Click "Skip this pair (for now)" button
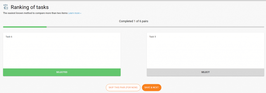 123,88
